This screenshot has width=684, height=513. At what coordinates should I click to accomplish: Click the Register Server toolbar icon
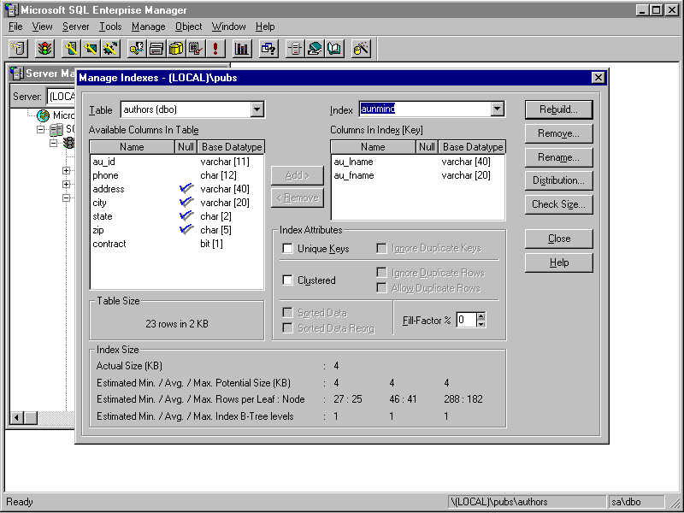(18, 49)
